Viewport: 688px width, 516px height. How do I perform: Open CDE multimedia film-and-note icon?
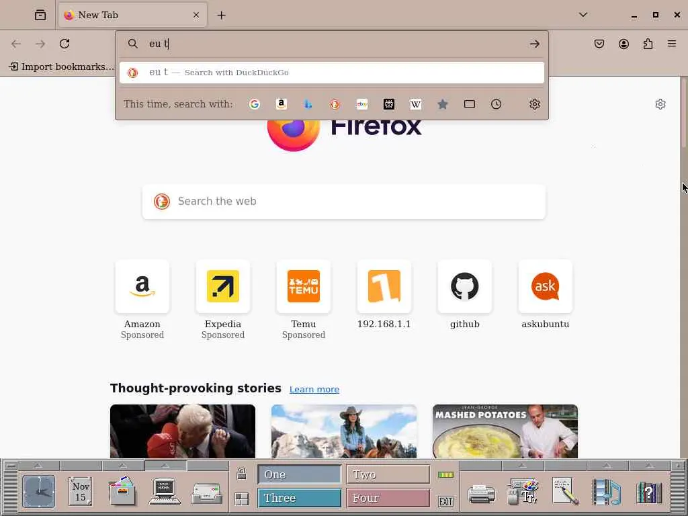pos(607,492)
